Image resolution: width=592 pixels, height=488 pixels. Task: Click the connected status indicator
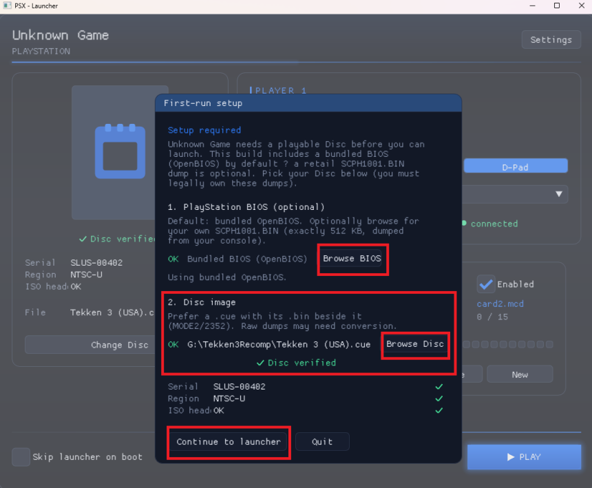[x=490, y=224]
